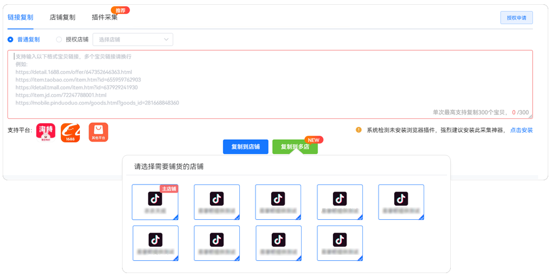Select the 淘特 platform icon
The width and height of the screenshot is (552, 280).
click(46, 133)
